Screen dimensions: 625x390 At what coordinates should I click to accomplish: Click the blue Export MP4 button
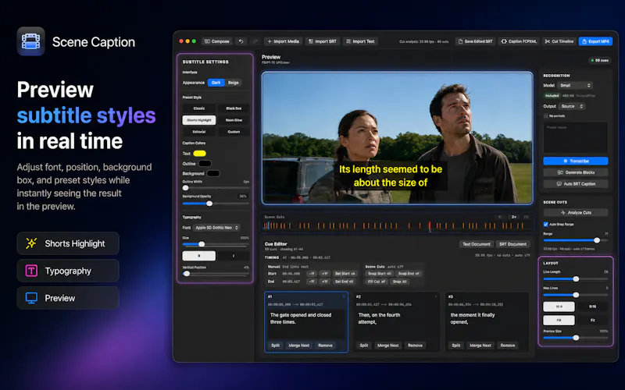(595, 41)
